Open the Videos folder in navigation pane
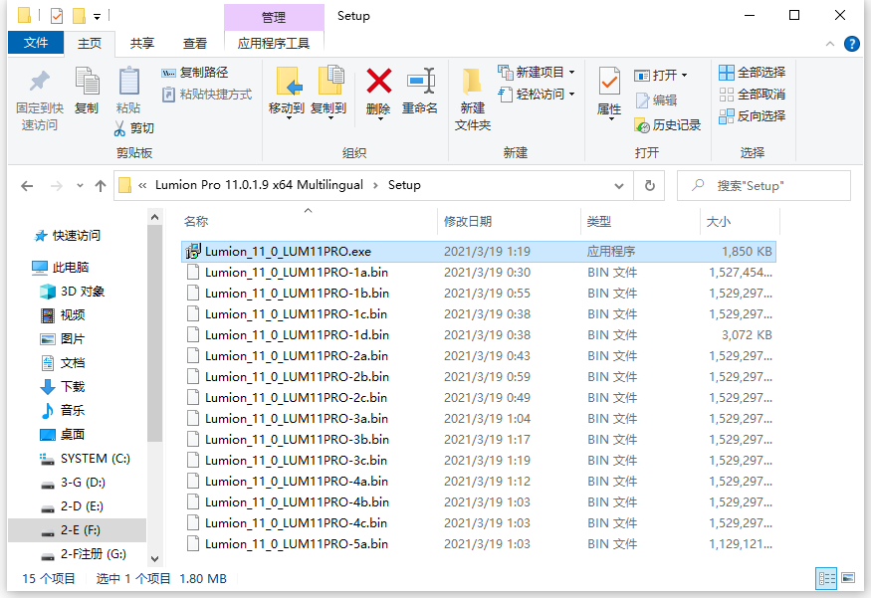871x598 pixels. (63, 314)
